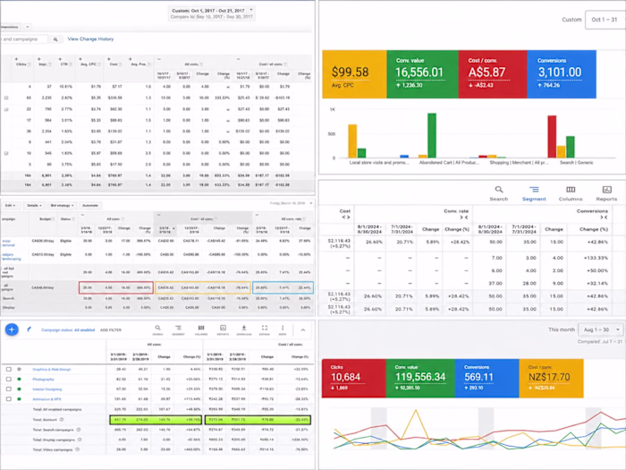Click ADD FILTER
The height and width of the screenshot is (470, 626).
click(x=111, y=330)
